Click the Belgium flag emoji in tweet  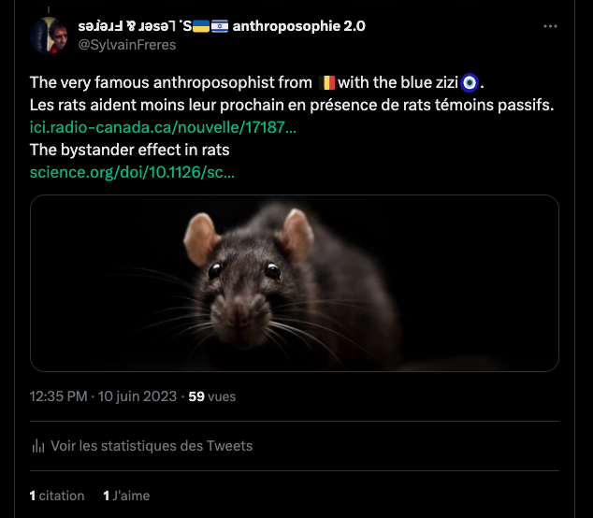tap(326, 82)
